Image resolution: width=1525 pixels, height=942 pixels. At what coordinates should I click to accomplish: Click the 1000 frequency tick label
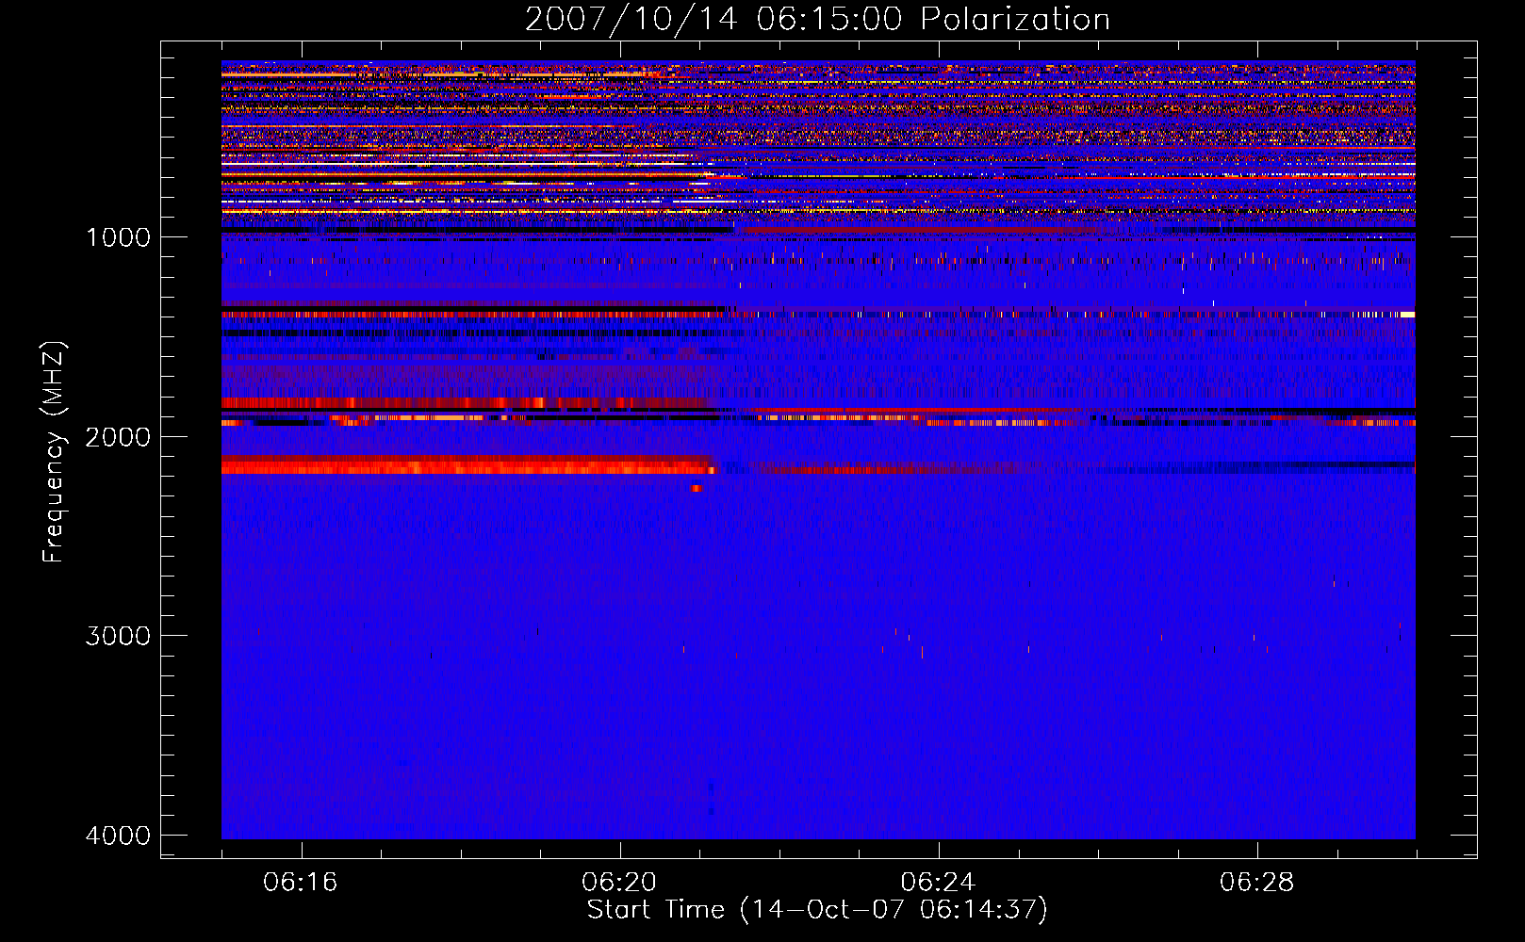118,236
